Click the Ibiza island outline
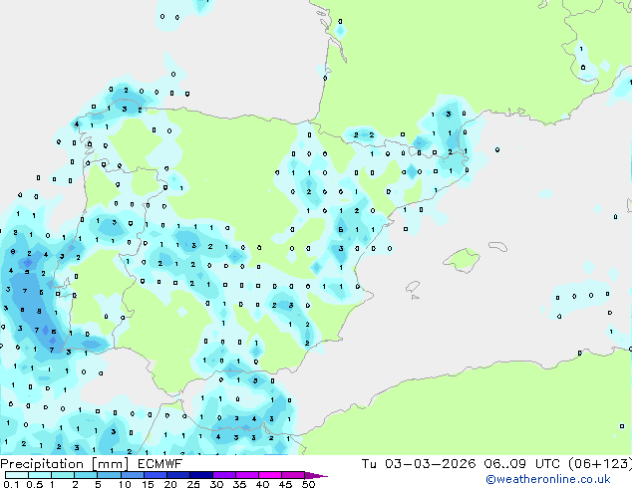 point(413,287)
